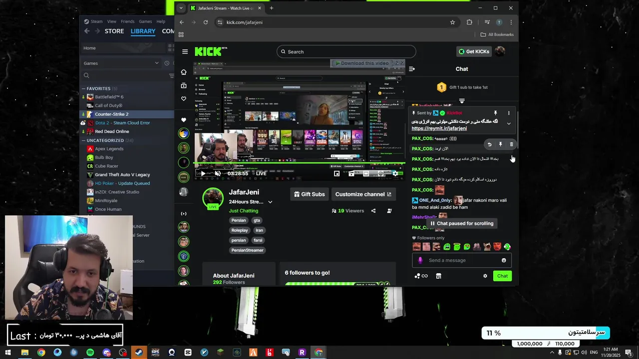This screenshot has width=639, height=359.
Task: Open Games filter dropdown in Steam
Action: [122, 63]
